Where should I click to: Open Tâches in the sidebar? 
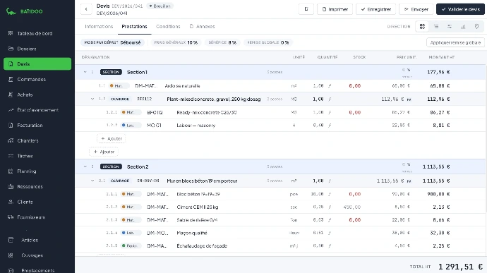click(x=25, y=156)
